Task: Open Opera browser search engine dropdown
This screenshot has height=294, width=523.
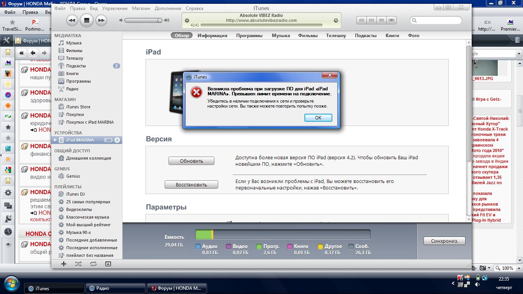Action: (519, 54)
